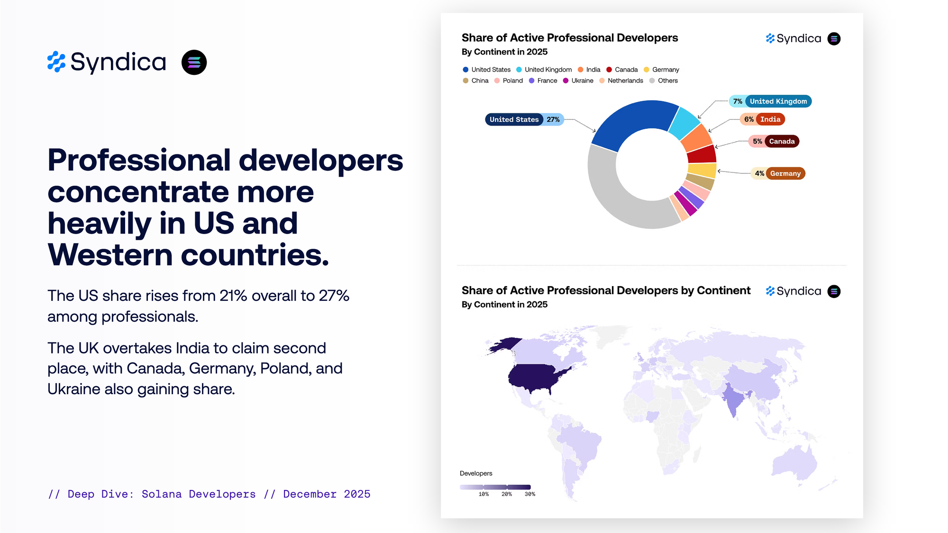Click the 7% United Kingdom callout label
Image resolution: width=948 pixels, height=533 pixels.
tap(770, 101)
